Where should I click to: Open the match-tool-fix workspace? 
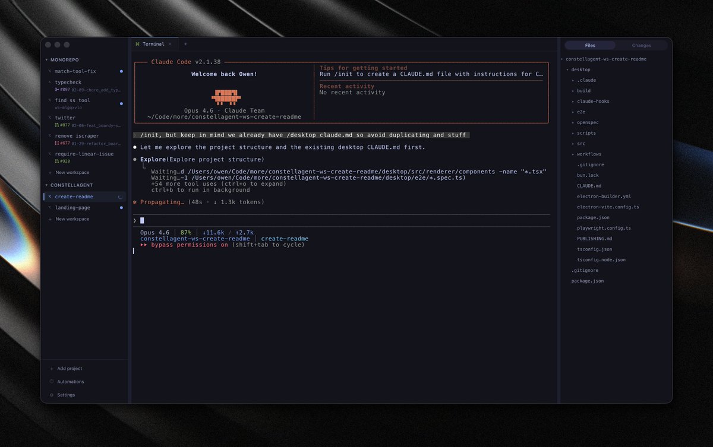[x=84, y=71]
